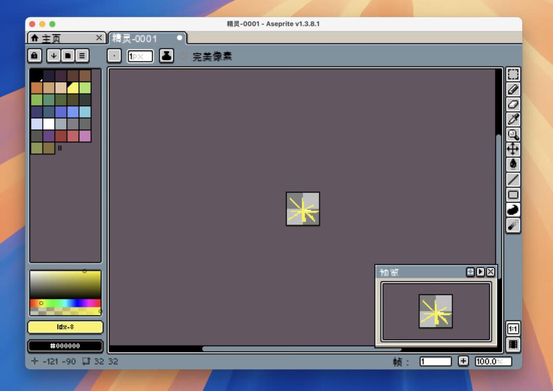Play animation in the preview panel
The height and width of the screenshot is (391, 553).
[x=480, y=272]
